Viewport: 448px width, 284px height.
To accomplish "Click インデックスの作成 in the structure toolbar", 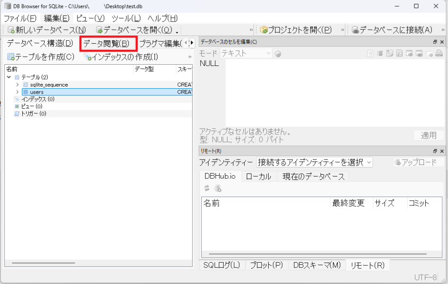I will [x=121, y=57].
